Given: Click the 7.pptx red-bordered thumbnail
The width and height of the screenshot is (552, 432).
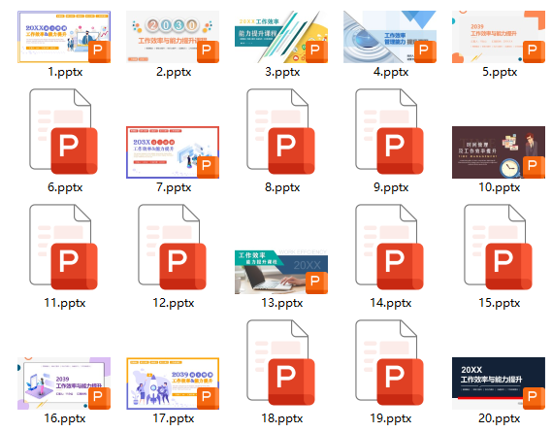Looking at the screenshot, I should (173, 152).
